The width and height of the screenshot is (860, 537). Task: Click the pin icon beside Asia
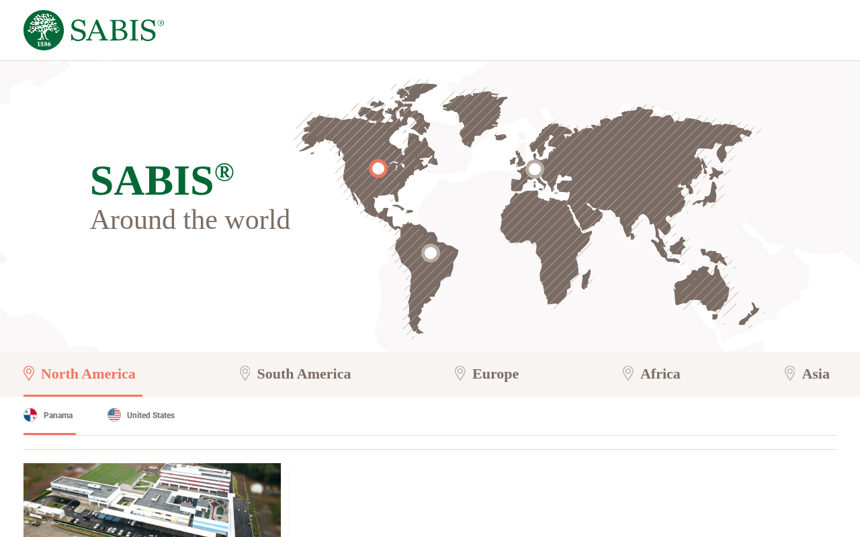pos(790,373)
